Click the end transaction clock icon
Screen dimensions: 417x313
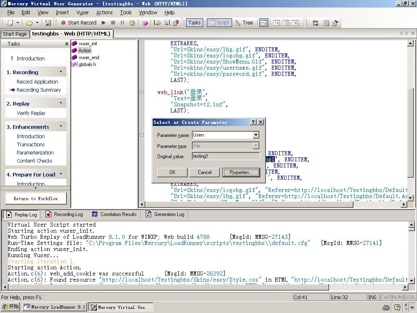(x=167, y=23)
